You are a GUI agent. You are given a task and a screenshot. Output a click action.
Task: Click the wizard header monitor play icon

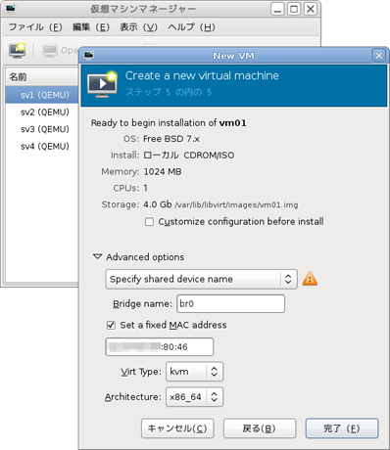point(103,84)
